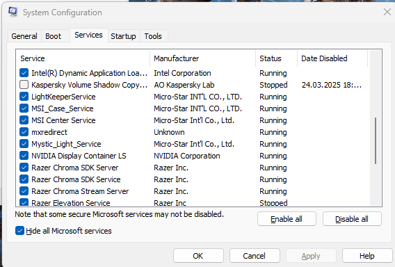Open the Startup tab
Screen dimensions: 395x267
124,36
